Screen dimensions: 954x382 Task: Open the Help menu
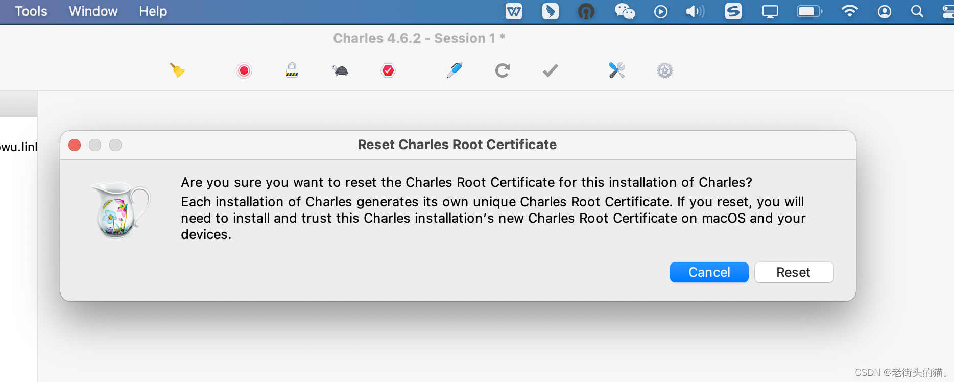click(x=153, y=11)
